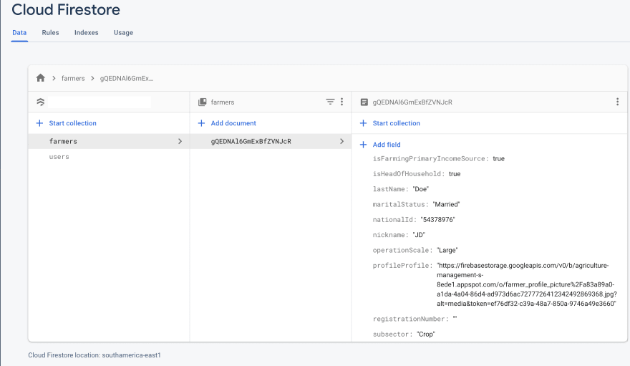The width and height of the screenshot is (630, 366).
Task: Add document to farmers collection
Action: (233, 123)
